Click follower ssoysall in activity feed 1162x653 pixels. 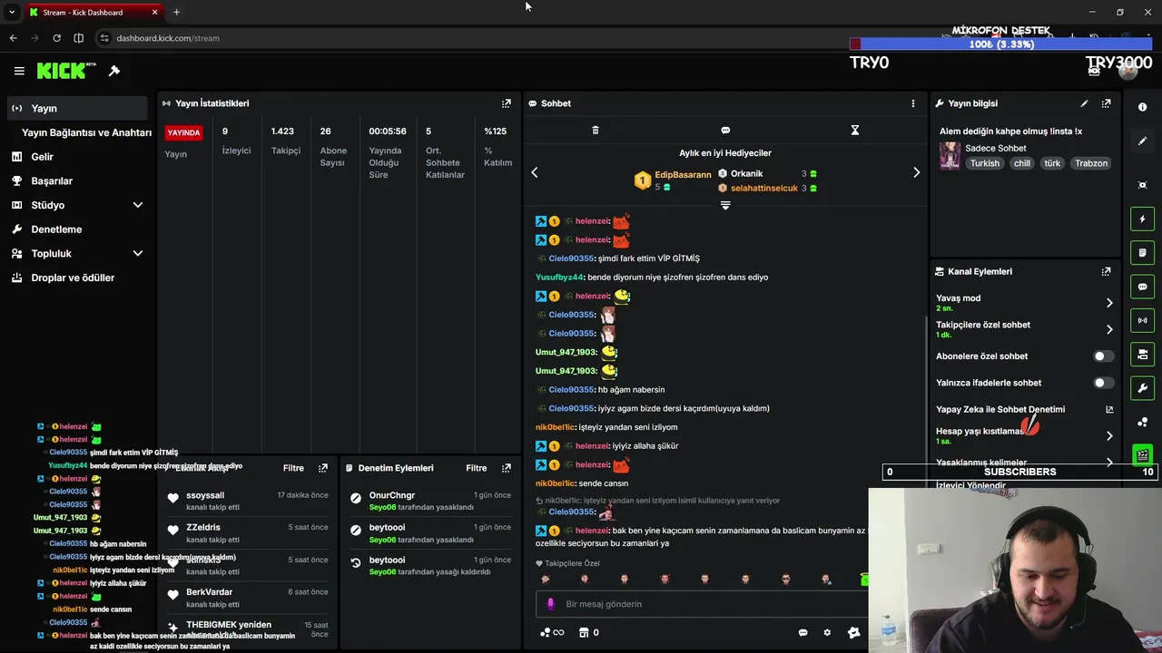(205, 495)
